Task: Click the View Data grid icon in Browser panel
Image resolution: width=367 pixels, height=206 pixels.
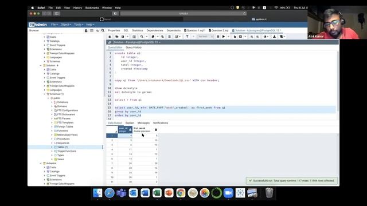Action: 92,30
